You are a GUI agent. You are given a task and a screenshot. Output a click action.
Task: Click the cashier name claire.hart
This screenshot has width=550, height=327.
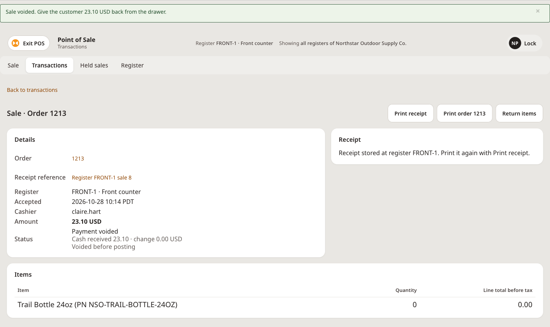pyautogui.click(x=86, y=212)
